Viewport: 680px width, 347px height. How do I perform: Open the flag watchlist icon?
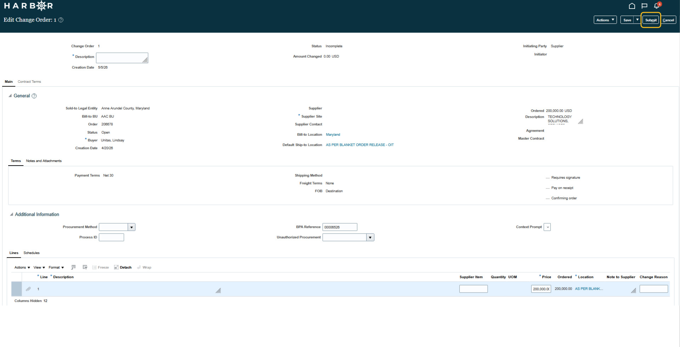pos(644,6)
